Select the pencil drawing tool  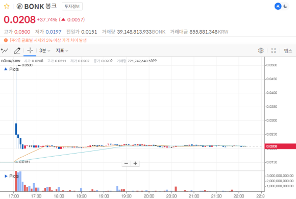pyautogui.click(x=17, y=51)
